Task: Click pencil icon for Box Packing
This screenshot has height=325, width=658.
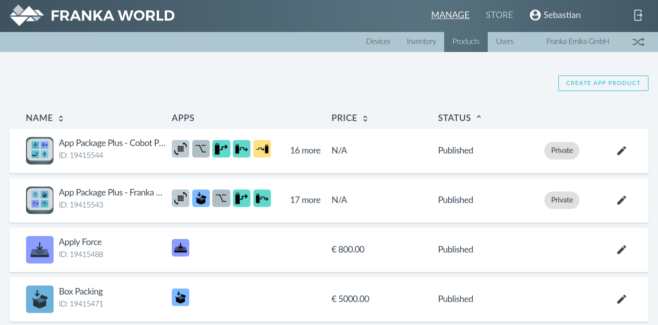Action: (621, 299)
